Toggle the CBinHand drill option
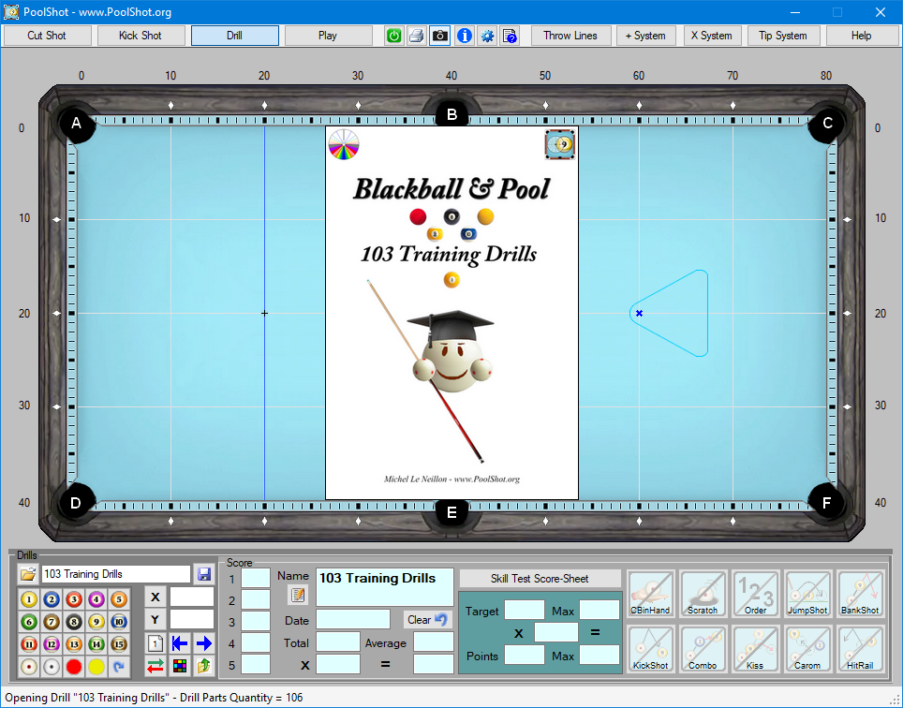Image resolution: width=903 pixels, height=708 pixels. click(x=650, y=594)
